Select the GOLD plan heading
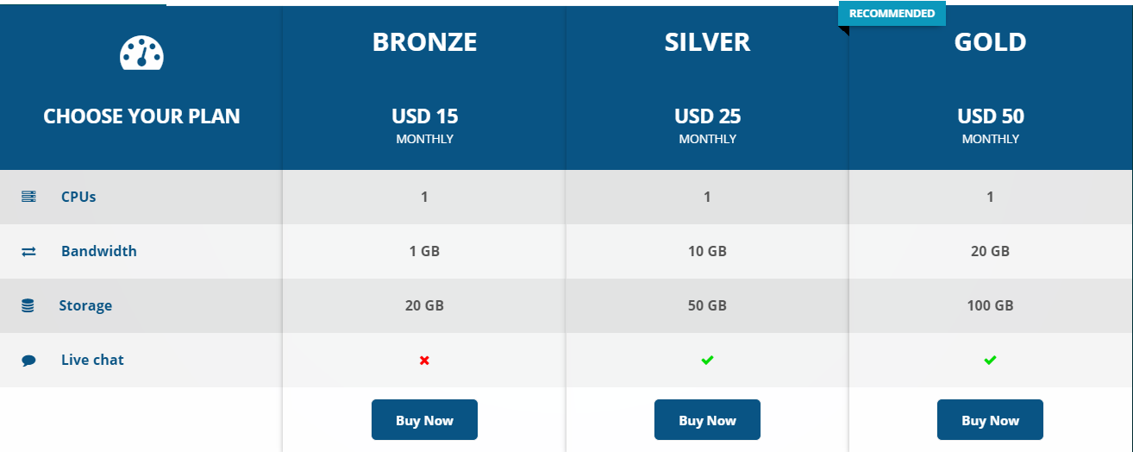The height and width of the screenshot is (452, 1133). [x=990, y=42]
